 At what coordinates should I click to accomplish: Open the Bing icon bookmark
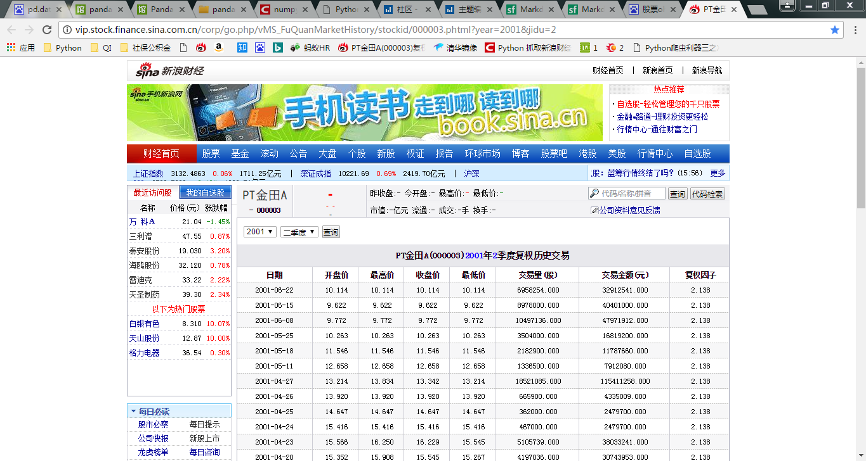278,47
